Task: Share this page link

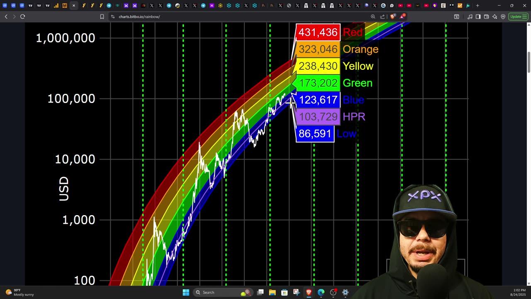Action: pos(382,17)
